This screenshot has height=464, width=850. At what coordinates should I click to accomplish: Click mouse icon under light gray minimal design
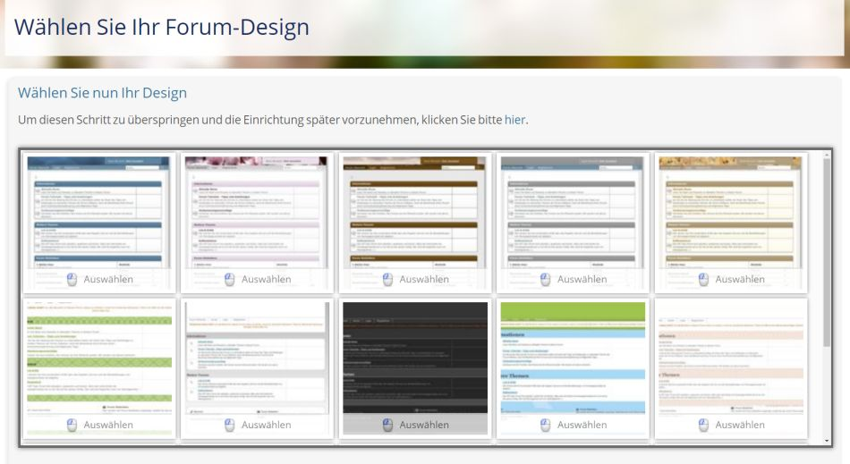pos(229,425)
